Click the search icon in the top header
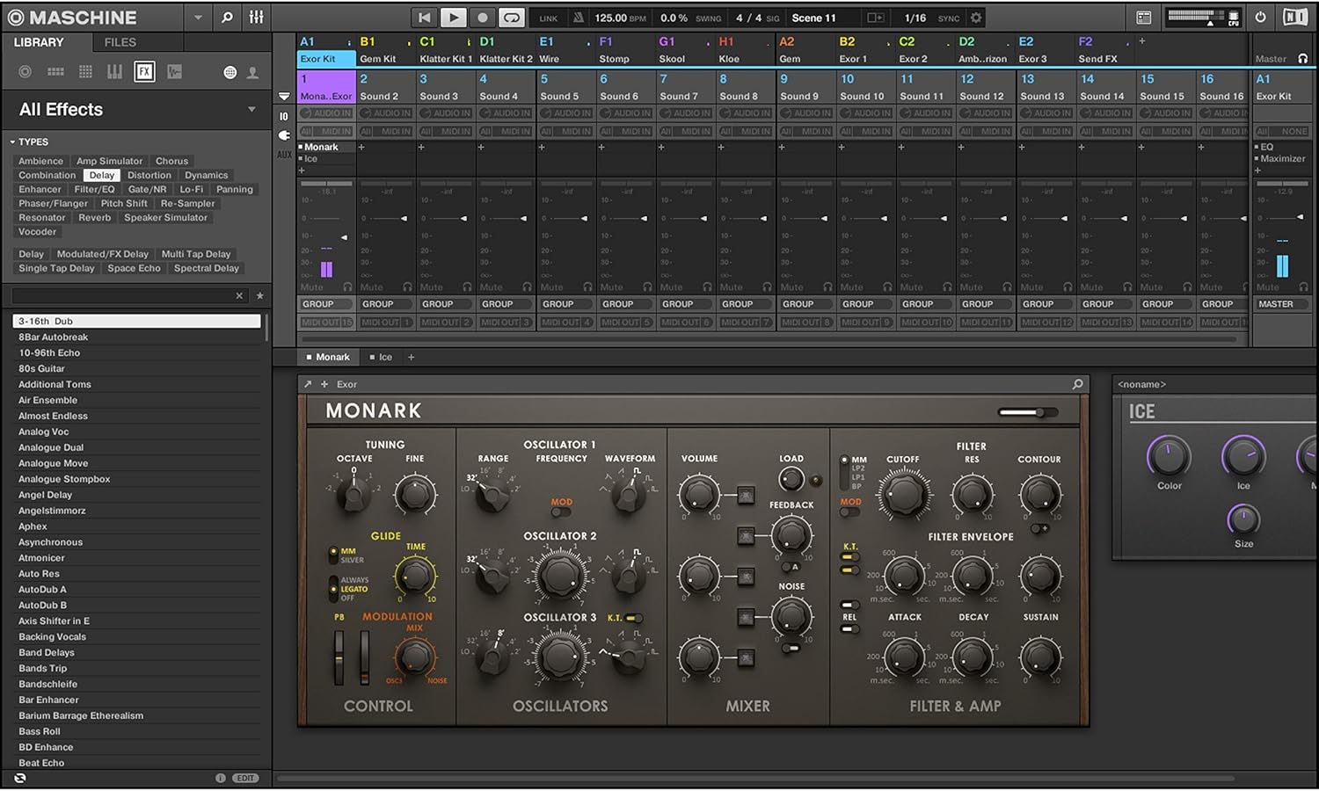 (227, 18)
